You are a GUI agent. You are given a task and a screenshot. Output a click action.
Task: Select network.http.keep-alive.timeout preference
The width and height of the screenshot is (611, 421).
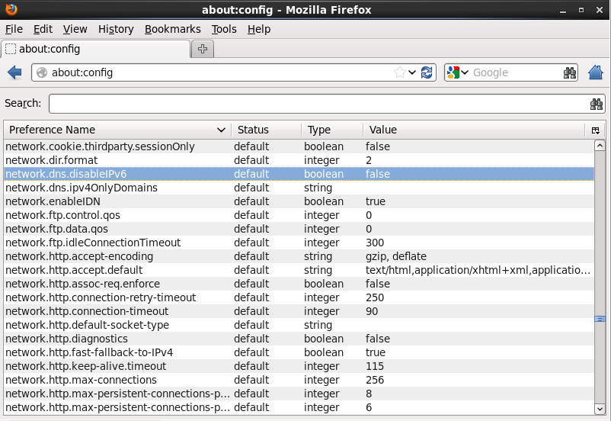[299, 366]
